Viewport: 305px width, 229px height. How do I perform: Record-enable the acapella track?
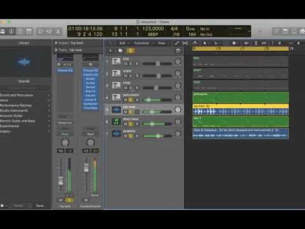pos(137,136)
